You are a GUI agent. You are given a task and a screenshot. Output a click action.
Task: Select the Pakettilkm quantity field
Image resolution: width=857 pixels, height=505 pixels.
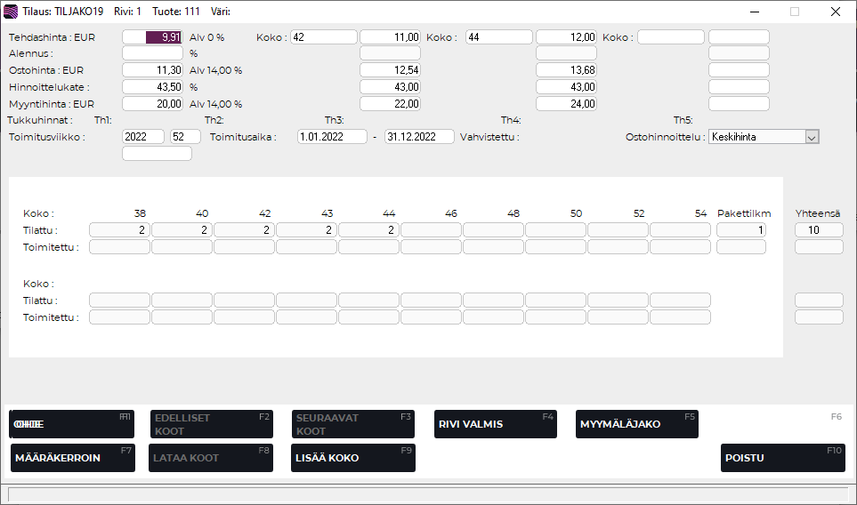pos(740,230)
